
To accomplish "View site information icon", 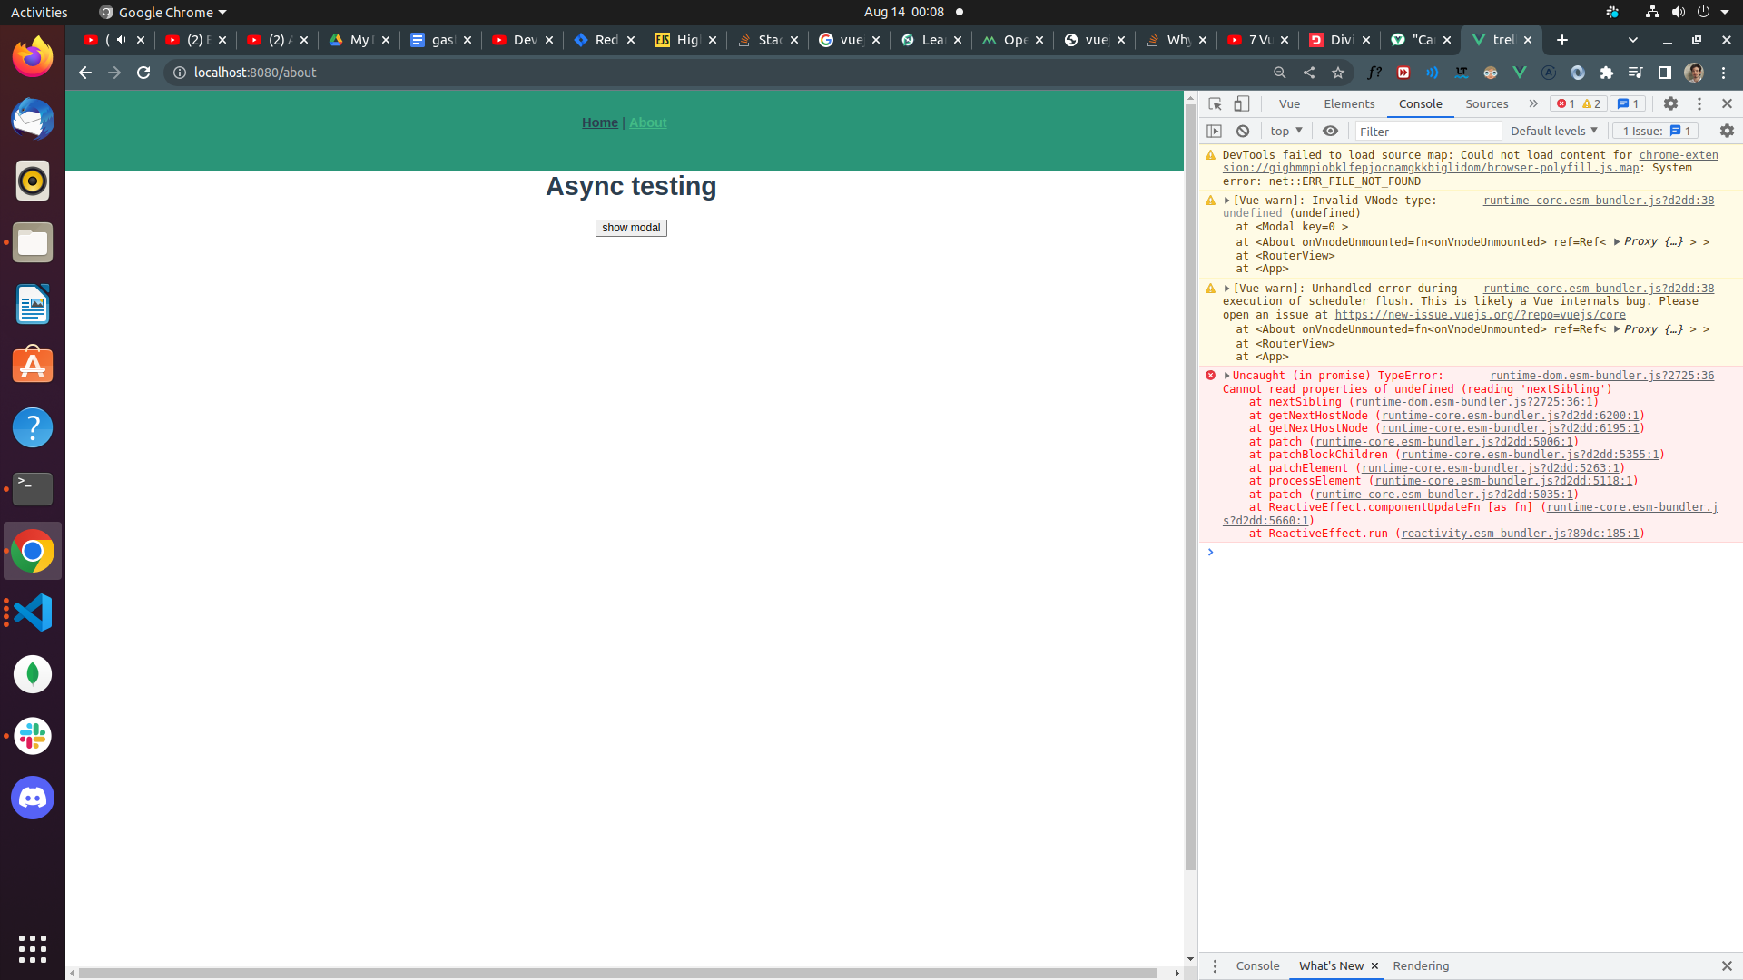I will (x=180, y=73).
